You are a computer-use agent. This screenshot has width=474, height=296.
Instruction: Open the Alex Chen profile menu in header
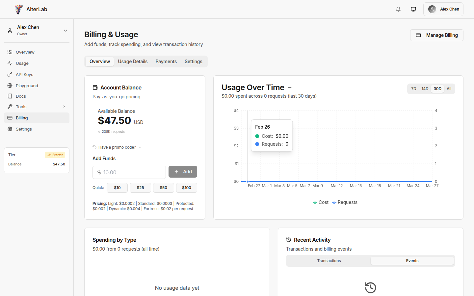(443, 9)
